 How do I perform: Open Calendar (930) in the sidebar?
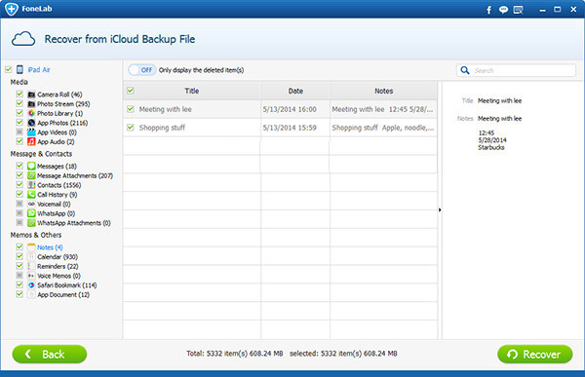point(58,256)
